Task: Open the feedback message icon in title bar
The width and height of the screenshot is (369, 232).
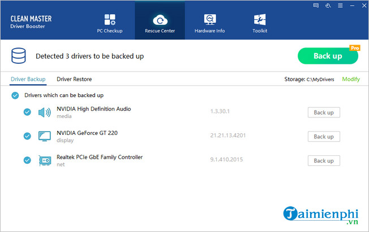Action: (x=317, y=5)
